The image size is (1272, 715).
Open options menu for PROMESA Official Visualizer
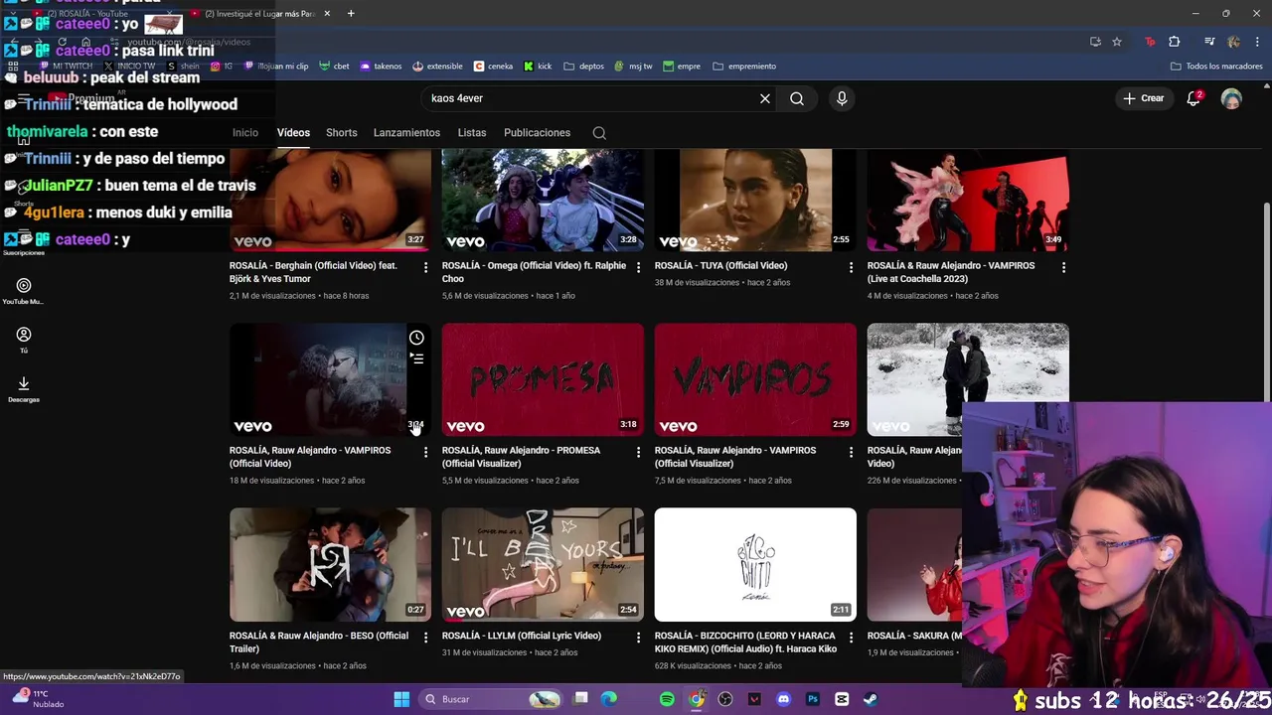click(x=638, y=452)
